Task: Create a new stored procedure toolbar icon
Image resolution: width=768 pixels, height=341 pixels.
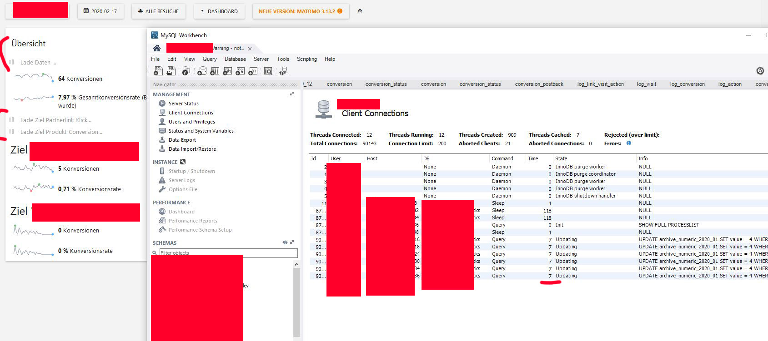Action: (x=240, y=71)
